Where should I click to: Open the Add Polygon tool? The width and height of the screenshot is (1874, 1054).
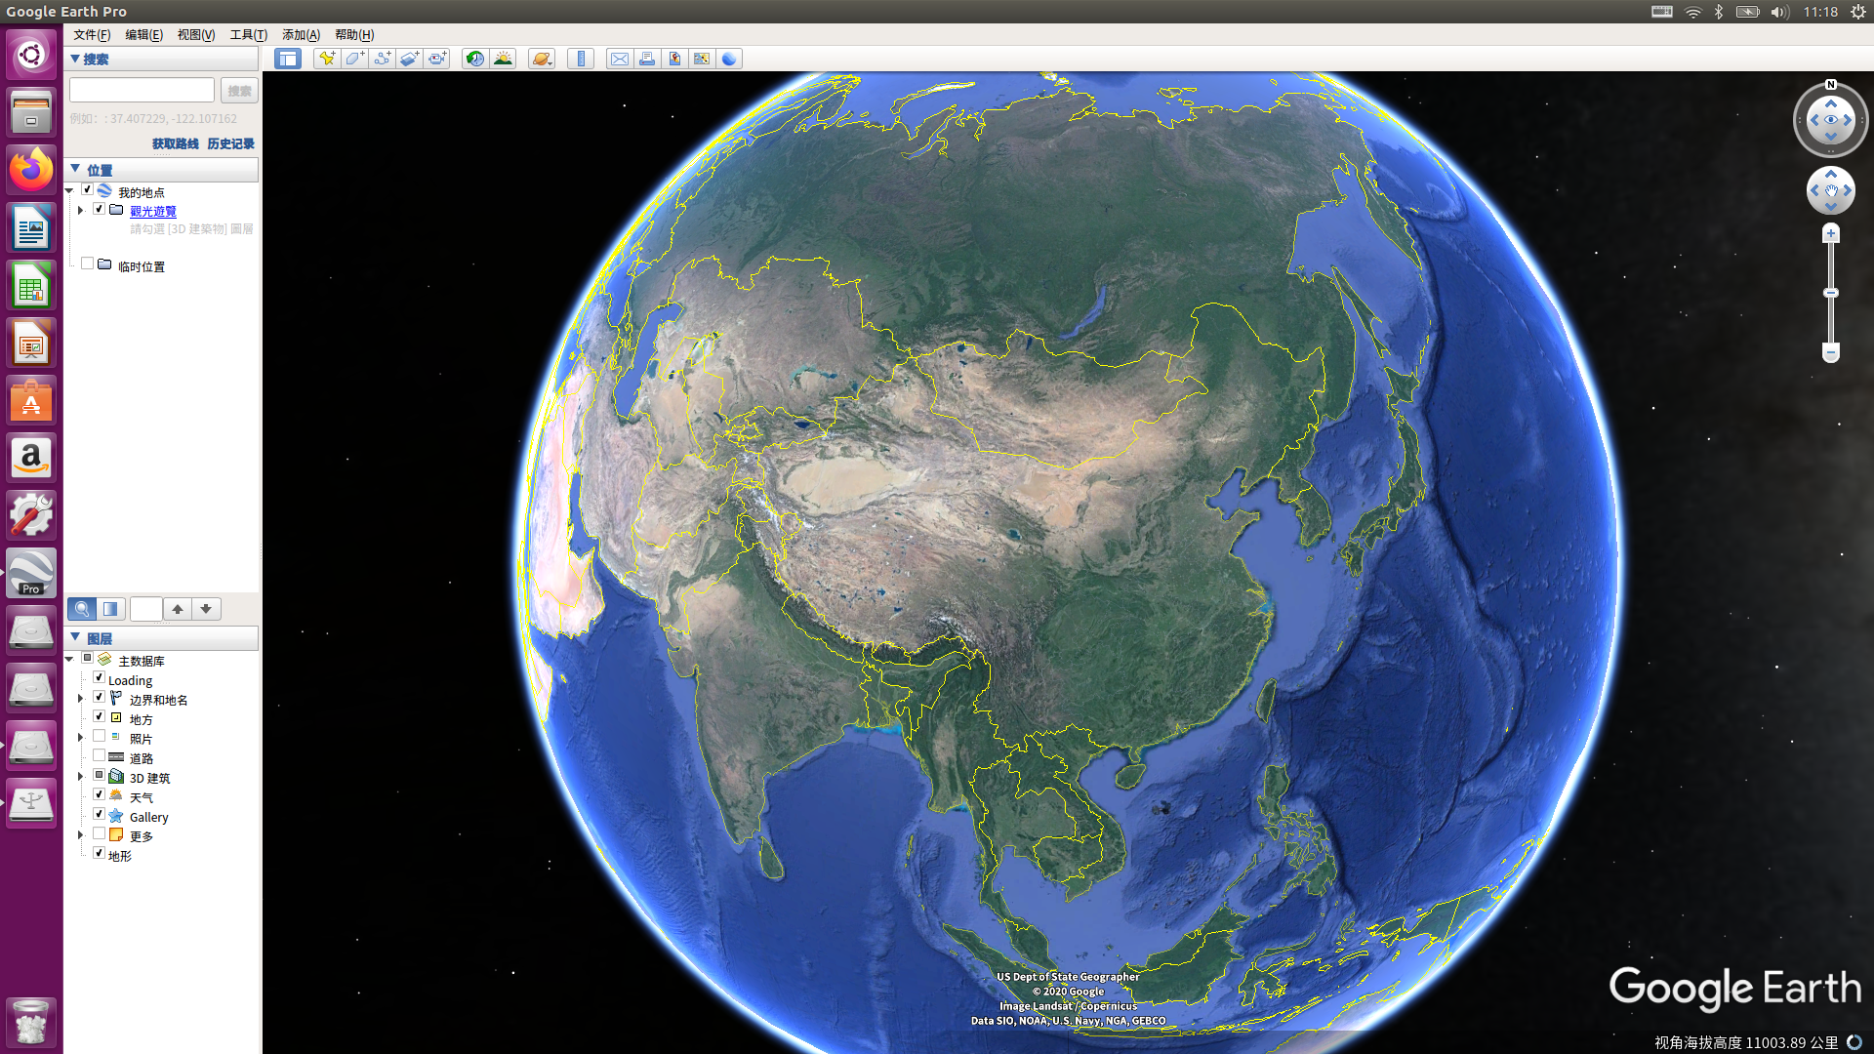point(354,59)
